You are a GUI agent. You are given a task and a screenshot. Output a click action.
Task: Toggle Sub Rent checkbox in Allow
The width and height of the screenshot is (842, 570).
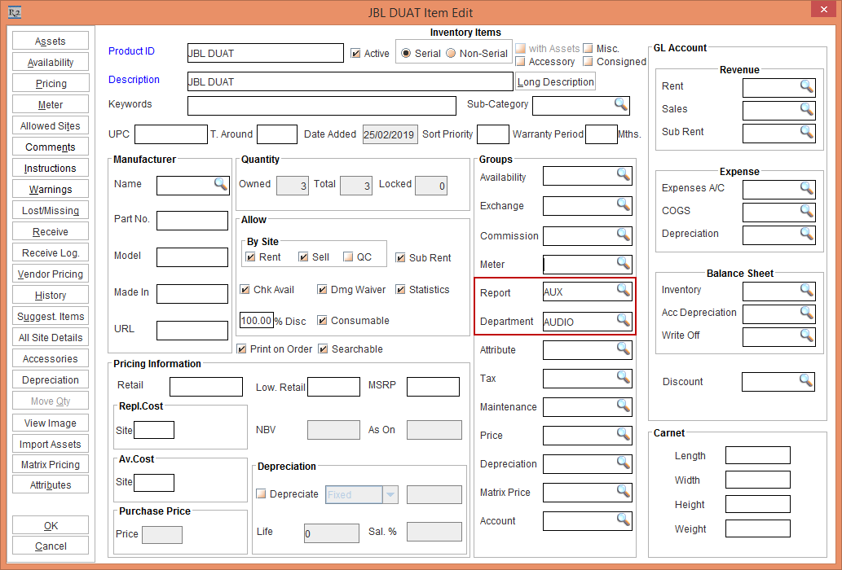tap(400, 257)
